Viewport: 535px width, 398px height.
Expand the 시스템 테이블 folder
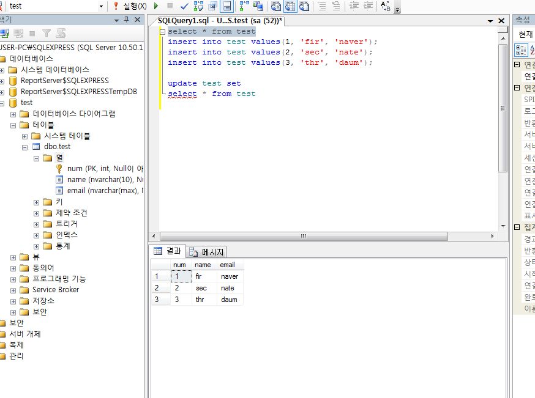tap(24, 137)
